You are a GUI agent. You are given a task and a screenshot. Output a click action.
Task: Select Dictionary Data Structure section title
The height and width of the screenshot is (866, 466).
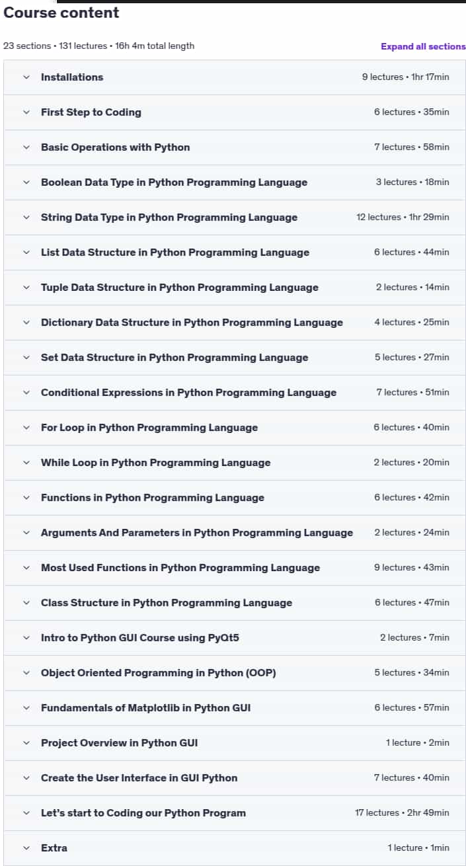tap(192, 323)
